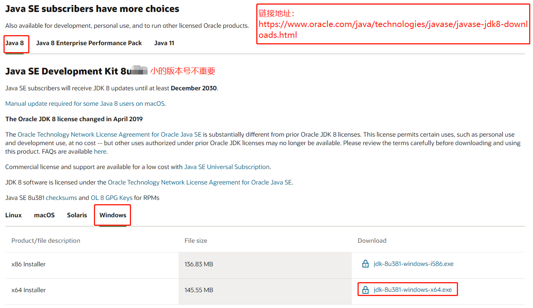Select the Windows platform tab

113,215
